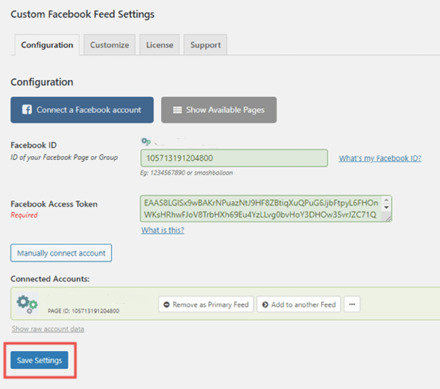
Task: Click the connected account gears avatar
Action: tap(27, 304)
